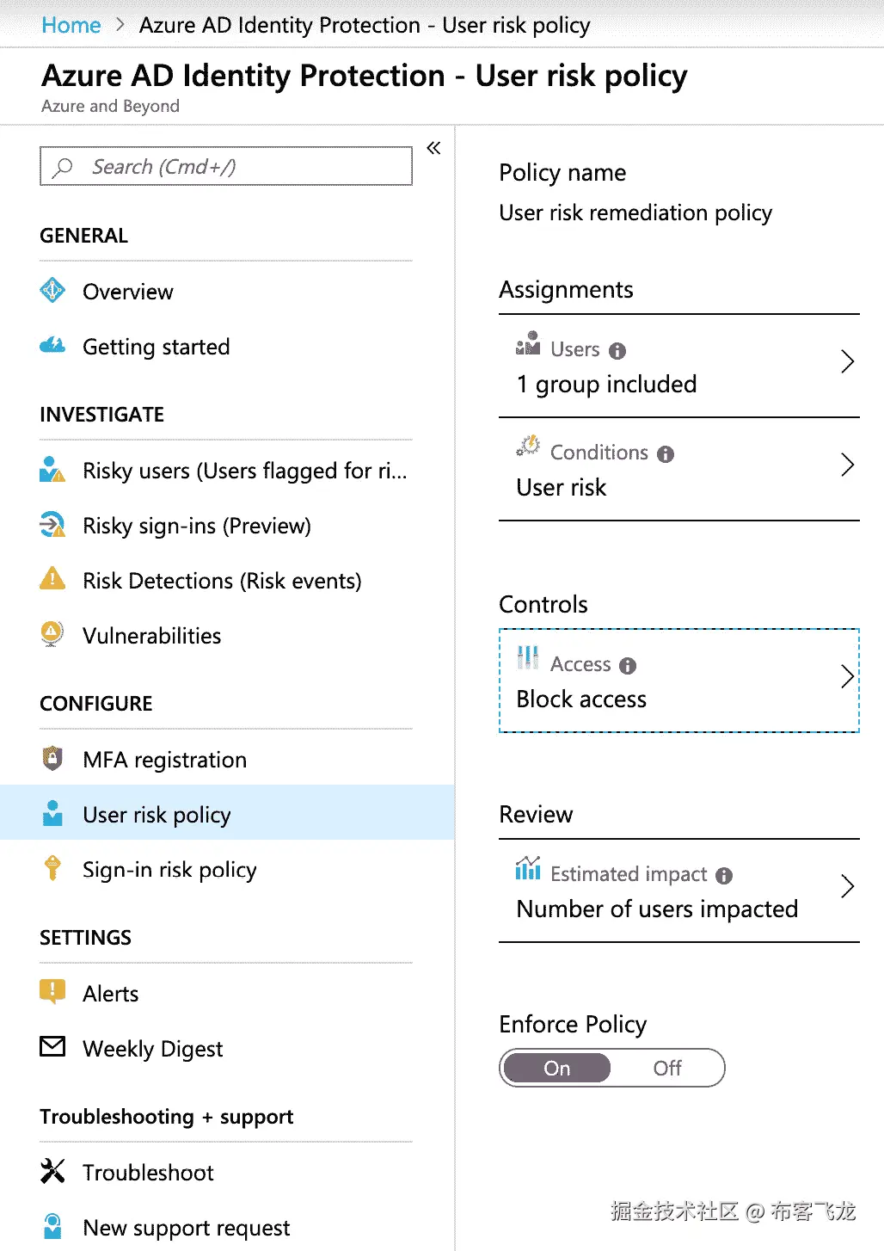Expand the Conditions chevron arrow
The width and height of the screenshot is (884, 1251).
847,465
